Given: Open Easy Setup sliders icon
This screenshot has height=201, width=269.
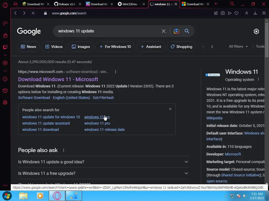Looking at the screenshot, I should (x=264, y=13).
